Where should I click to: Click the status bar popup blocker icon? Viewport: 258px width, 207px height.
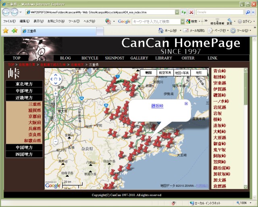pos(174,203)
